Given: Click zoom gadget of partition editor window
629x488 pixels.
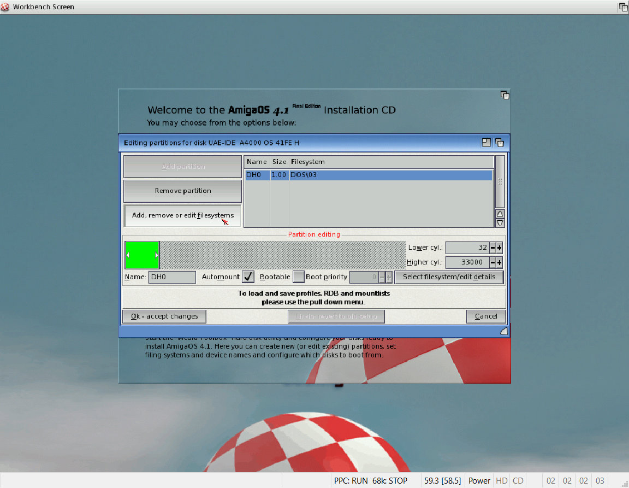Looking at the screenshot, I should point(486,143).
